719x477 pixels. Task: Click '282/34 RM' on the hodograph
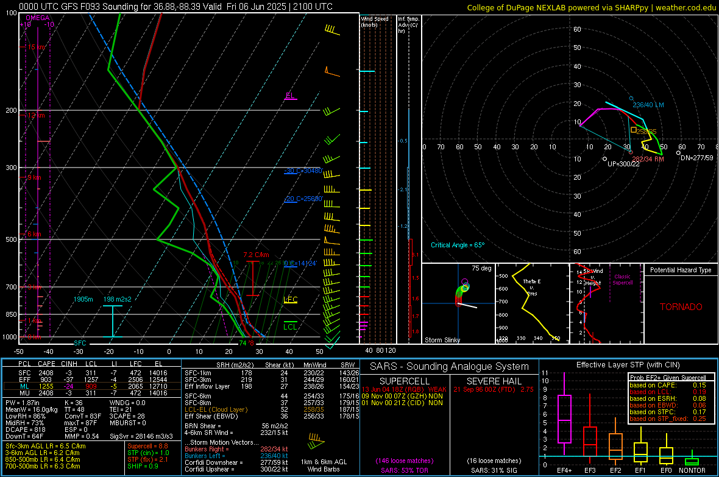point(648,159)
